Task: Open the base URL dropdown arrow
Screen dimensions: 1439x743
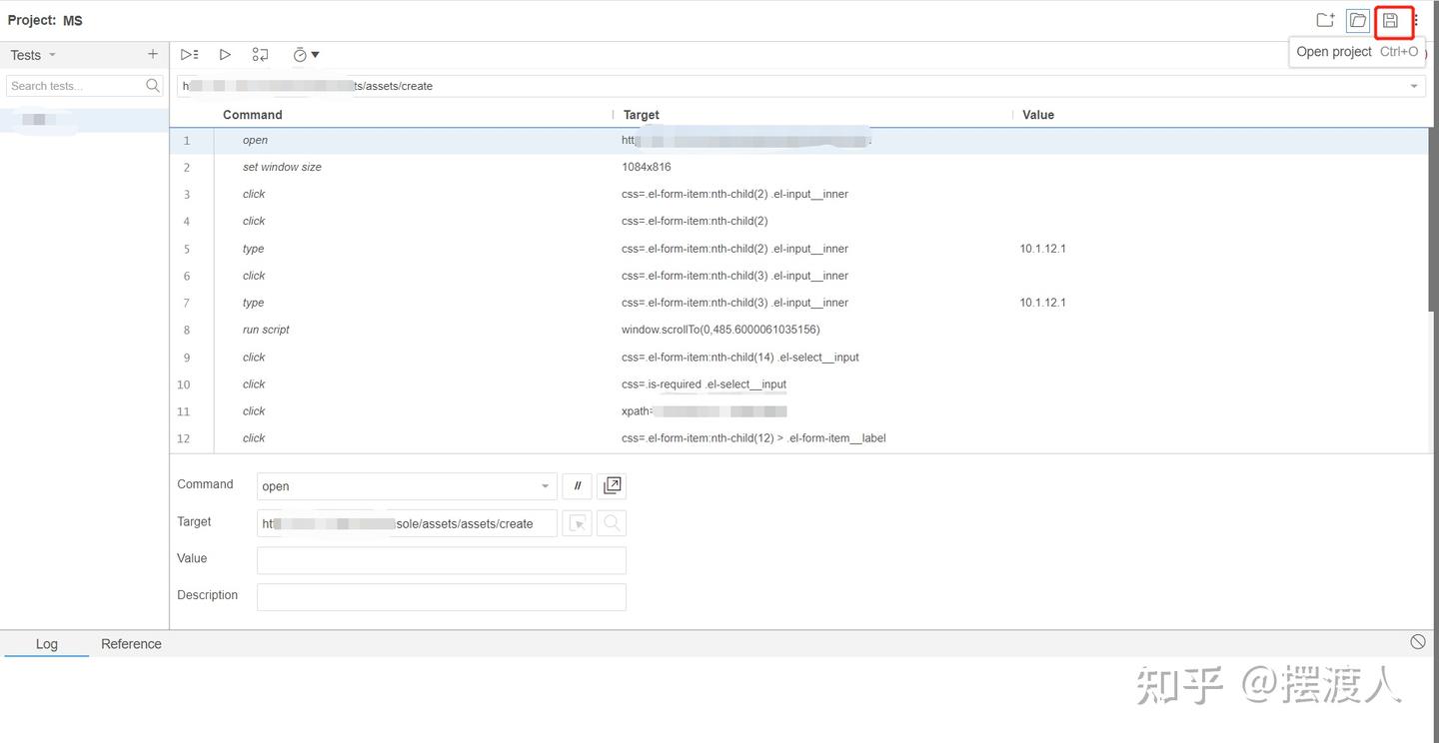Action: point(1414,86)
